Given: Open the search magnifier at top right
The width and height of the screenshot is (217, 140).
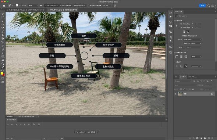Looking at the screenshot, I should click(209, 6).
